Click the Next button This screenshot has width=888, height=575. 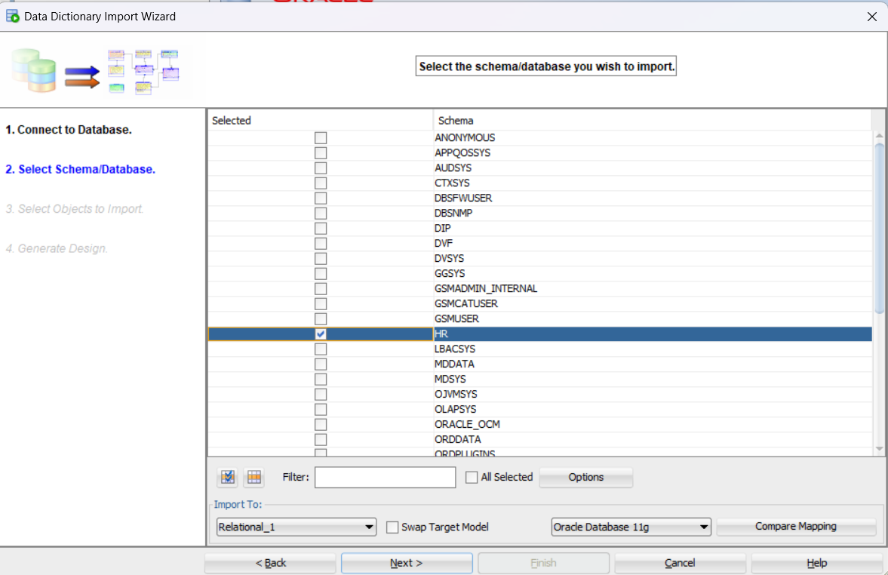[407, 563]
